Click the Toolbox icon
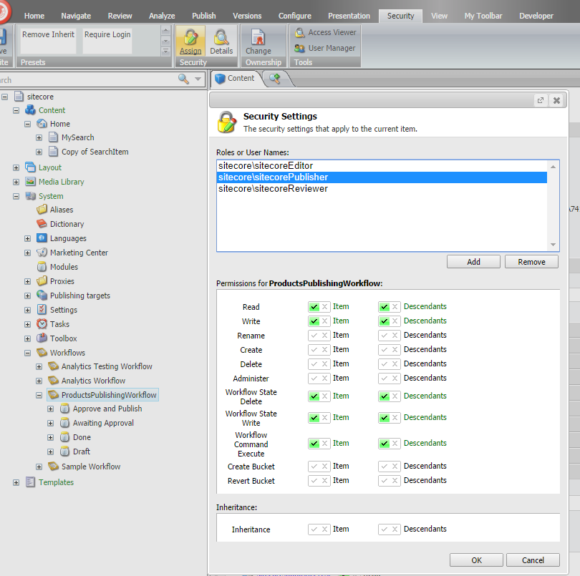The height and width of the screenshot is (576, 580). coord(42,338)
